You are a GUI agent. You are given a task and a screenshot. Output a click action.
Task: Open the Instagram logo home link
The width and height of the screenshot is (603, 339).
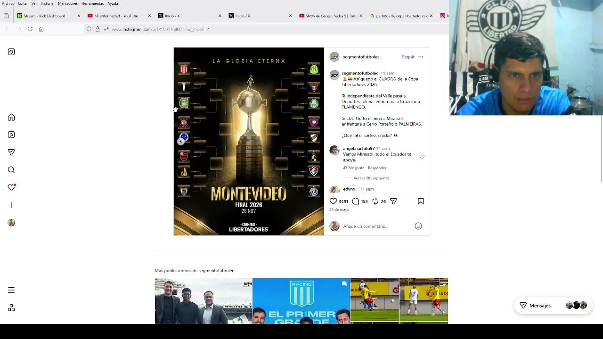tap(11, 52)
